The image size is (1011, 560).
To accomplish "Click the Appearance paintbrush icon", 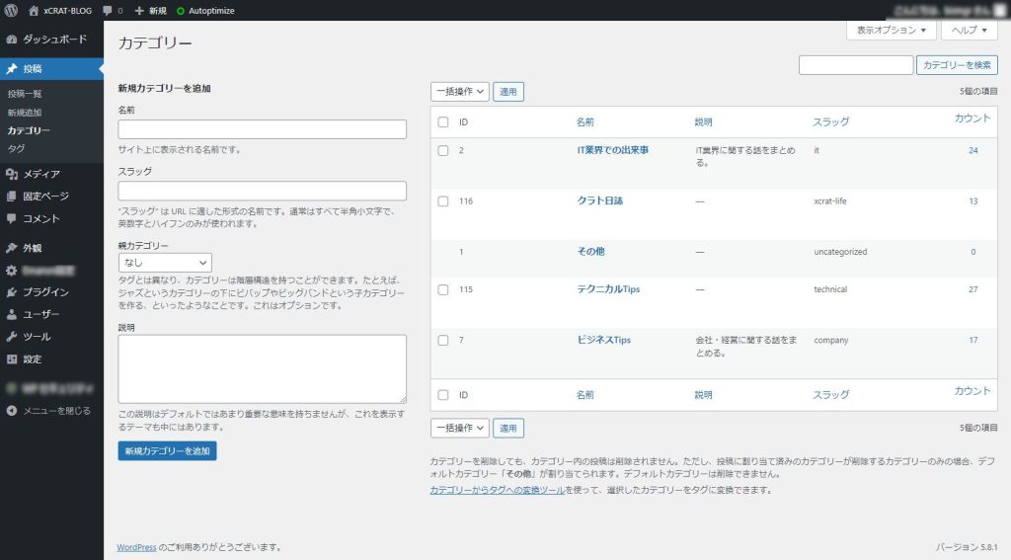I will 12,248.
